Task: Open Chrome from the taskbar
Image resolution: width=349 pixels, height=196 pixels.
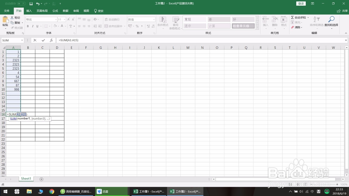Action: pos(52,191)
